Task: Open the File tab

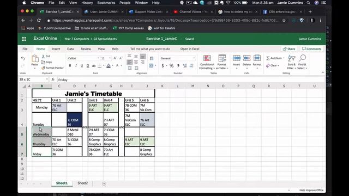Action: coord(25,49)
